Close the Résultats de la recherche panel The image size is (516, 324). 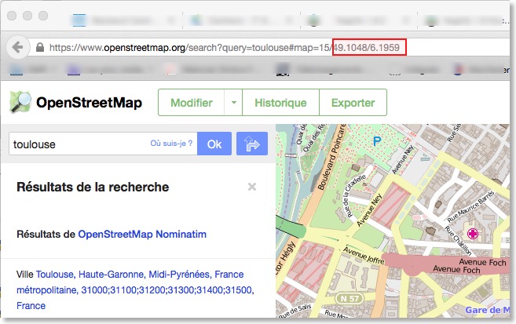pos(252,187)
